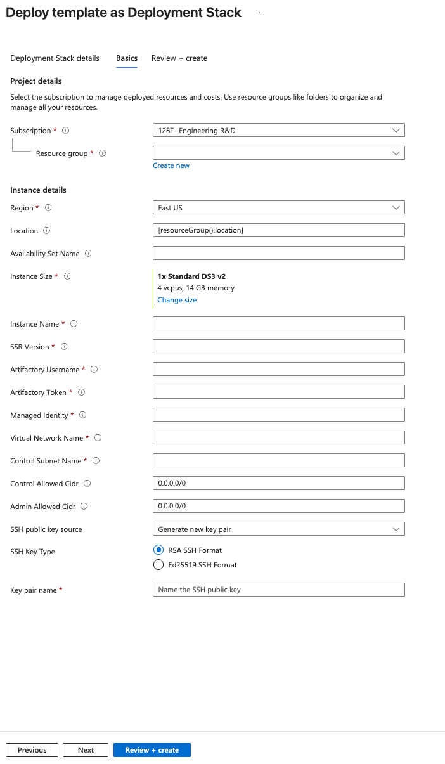445x764 pixels.
Task: Click the Instance Size info icon
Action: coord(67,276)
